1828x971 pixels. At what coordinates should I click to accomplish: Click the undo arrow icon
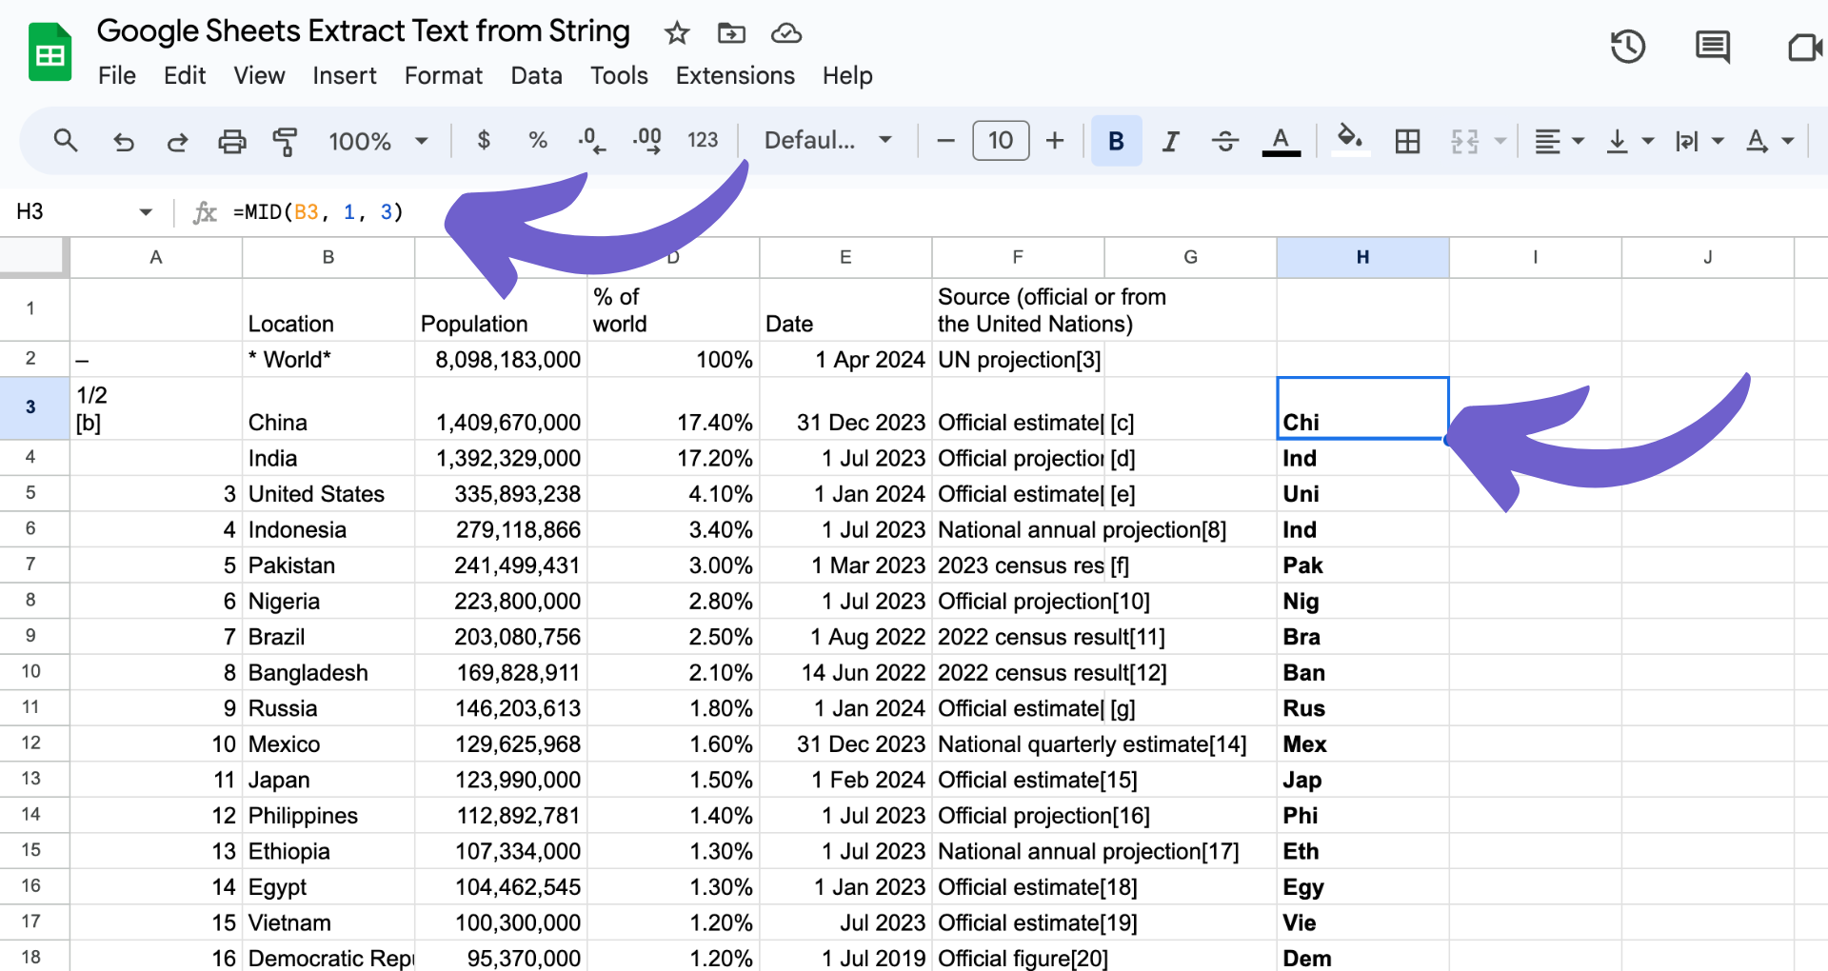[x=123, y=142]
